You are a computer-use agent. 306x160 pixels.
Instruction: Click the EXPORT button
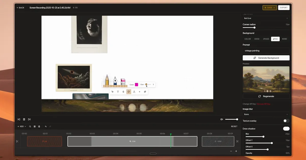(x=284, y=8)
